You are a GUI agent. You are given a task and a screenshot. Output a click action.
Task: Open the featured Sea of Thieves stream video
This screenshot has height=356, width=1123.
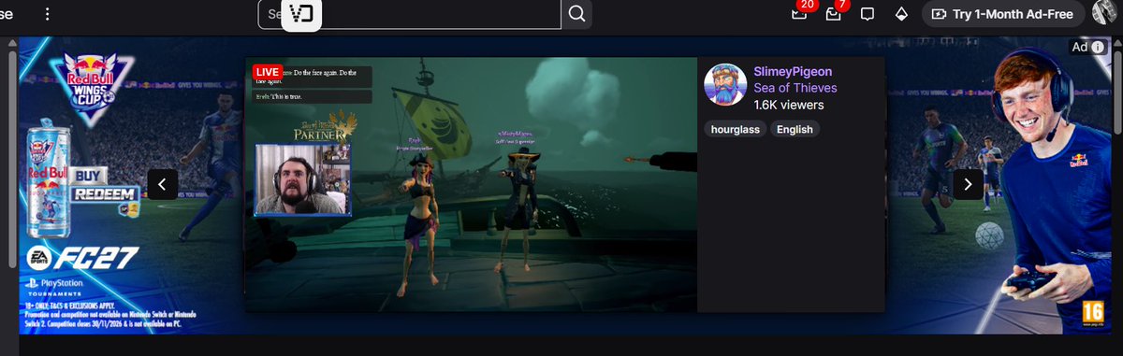(471, 184)
